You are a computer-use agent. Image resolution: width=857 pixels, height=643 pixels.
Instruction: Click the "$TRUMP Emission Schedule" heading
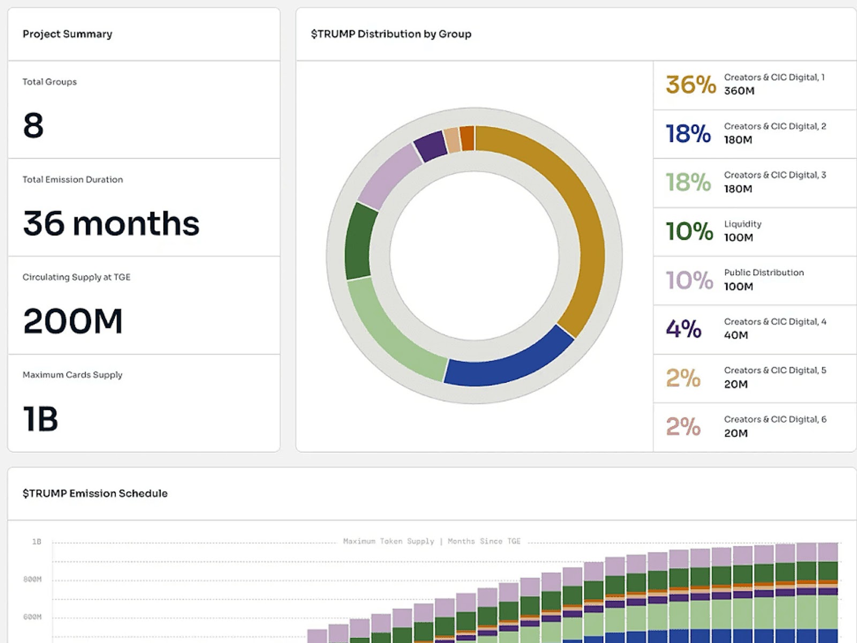(x=95, y=494)
